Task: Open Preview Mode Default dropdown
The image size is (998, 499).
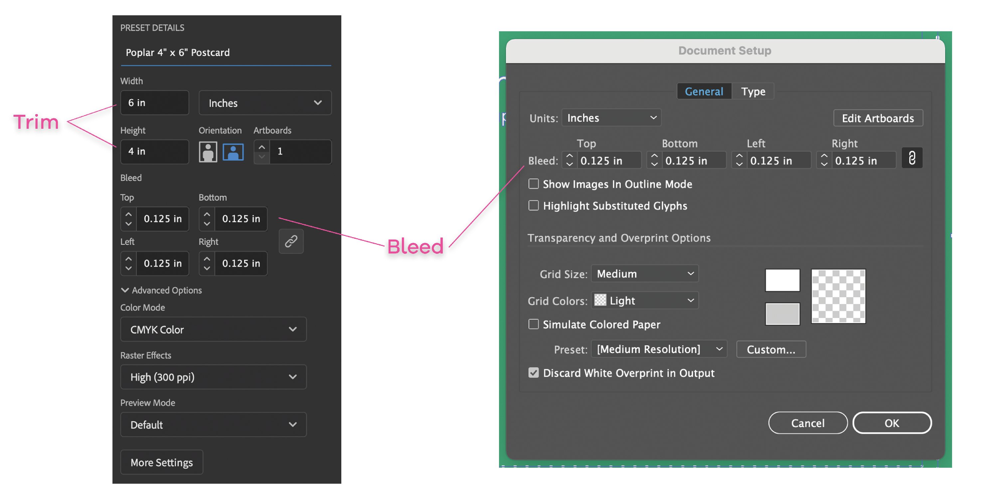Action: [x=213, y=424]
